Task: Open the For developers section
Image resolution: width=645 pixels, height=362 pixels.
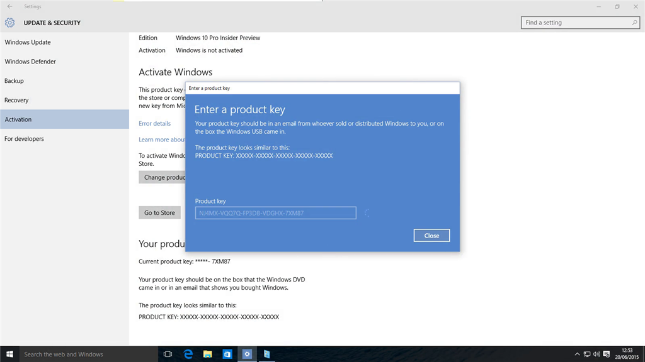Action: coord(65,139)
